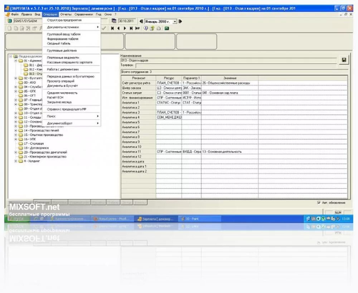This screenshot has width=358, height=293.
Task: Click the date field showing 30.10.2011
Action: point(127,21)
